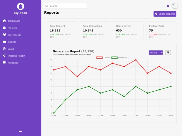Click the Projects briefcase icon

(x=4, y=28)
